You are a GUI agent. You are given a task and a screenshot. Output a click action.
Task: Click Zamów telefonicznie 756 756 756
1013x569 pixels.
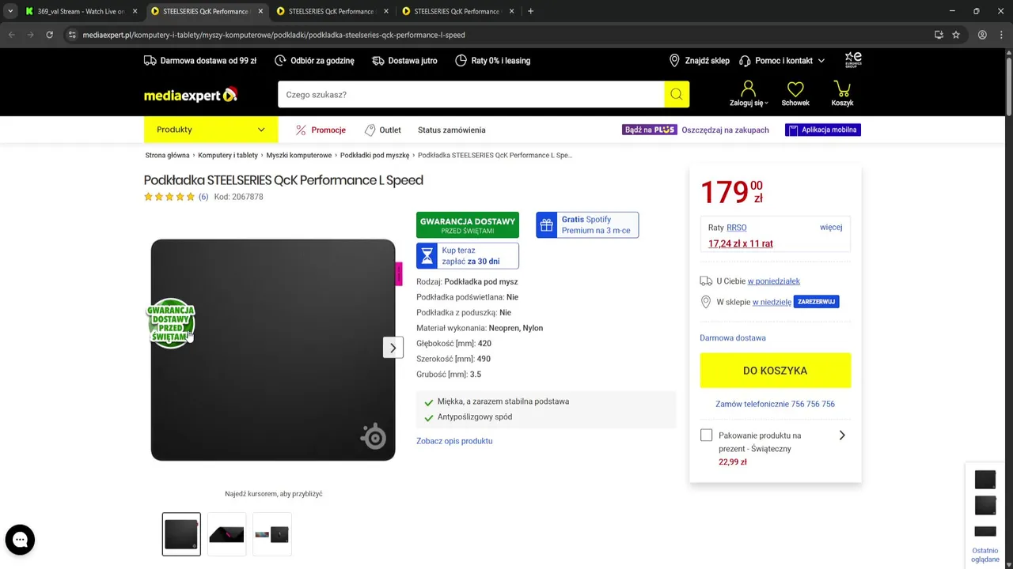tap(775, 404)
